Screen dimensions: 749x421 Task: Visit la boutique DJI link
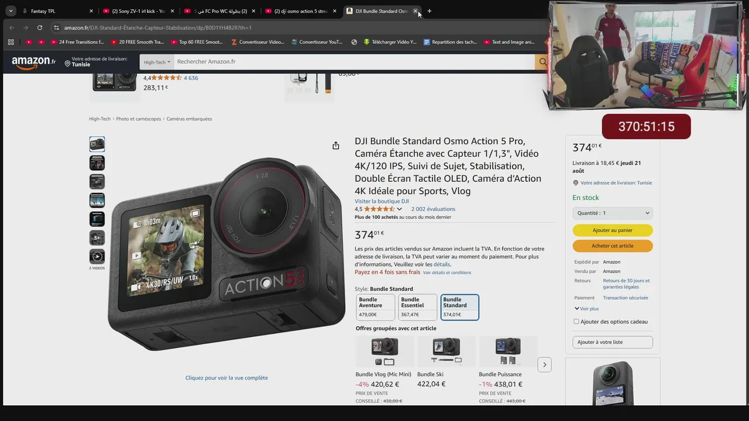[382, 201]
